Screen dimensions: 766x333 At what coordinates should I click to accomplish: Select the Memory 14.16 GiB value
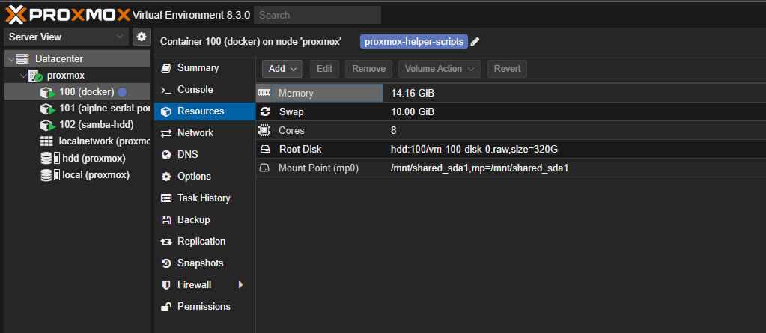point(413,94)
